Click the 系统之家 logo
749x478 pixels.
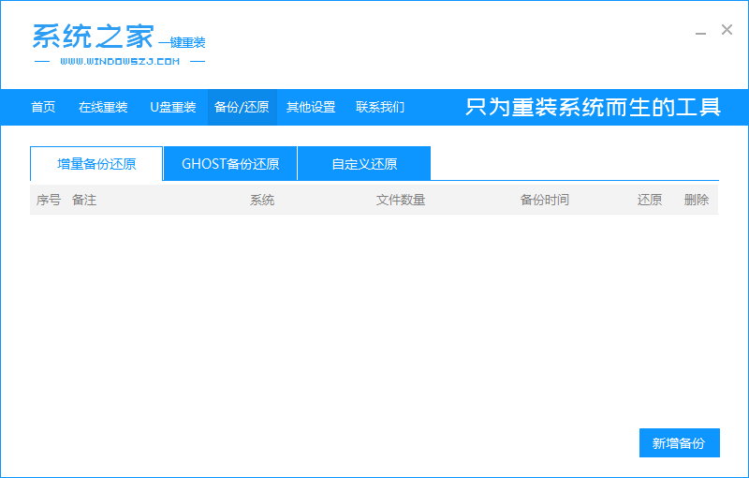point(120,44)
